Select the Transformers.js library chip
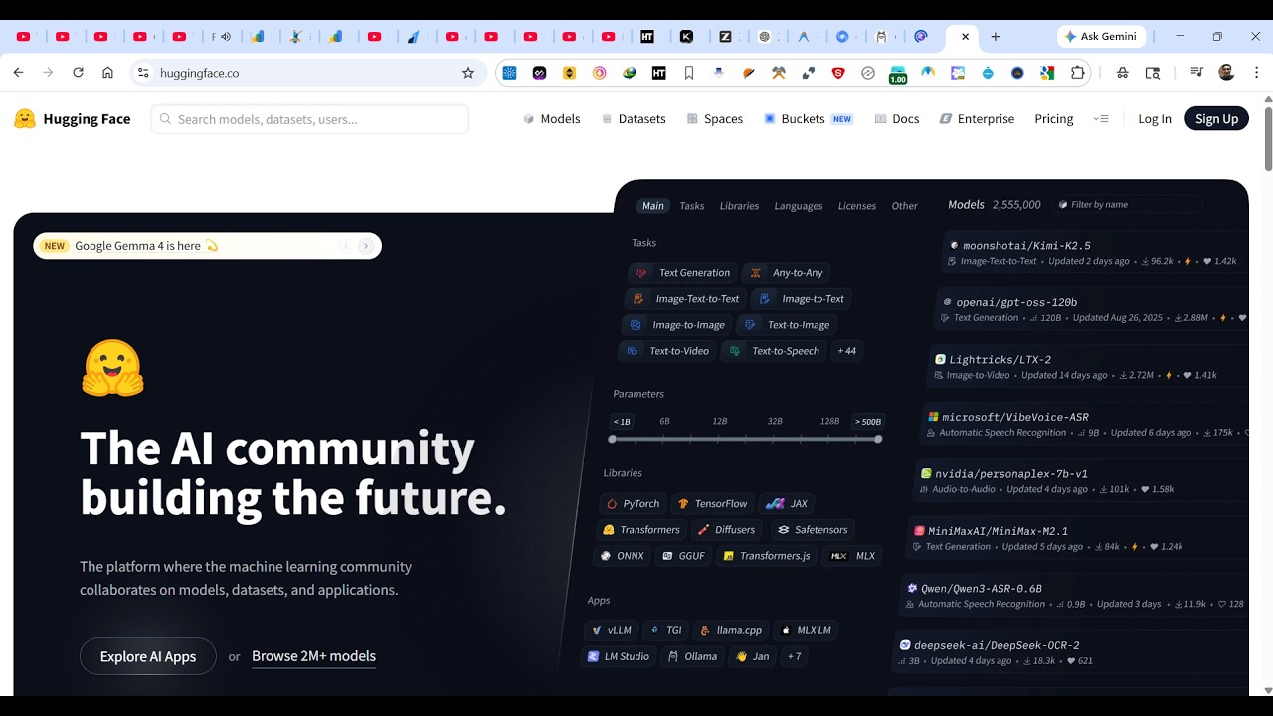The width and height of the screenshot is (1273, 716). click(x=767, y=556)
